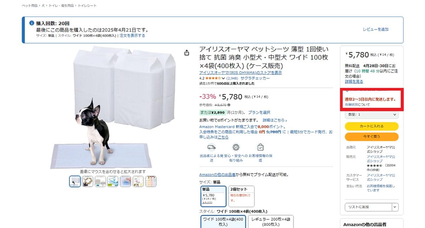The height and width of the screenshot is (228, 425).
Task: Click the 今すぐ買う buy now button
Action: click(x=372, y=137)
